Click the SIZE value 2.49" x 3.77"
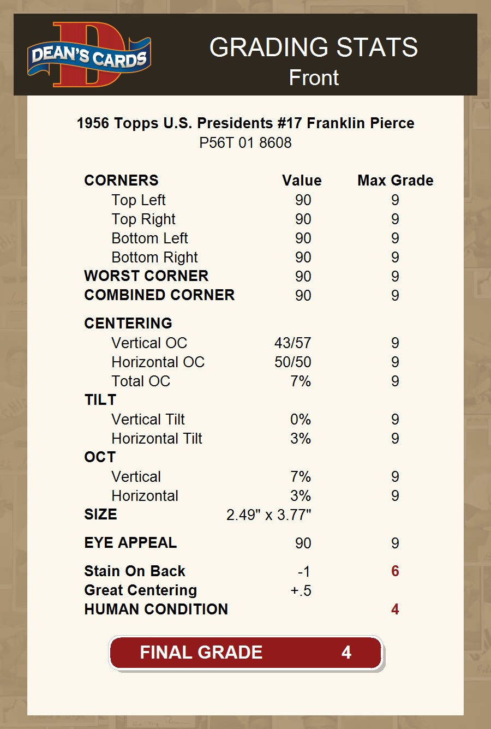Screen dimensions: 491x729 268,515
